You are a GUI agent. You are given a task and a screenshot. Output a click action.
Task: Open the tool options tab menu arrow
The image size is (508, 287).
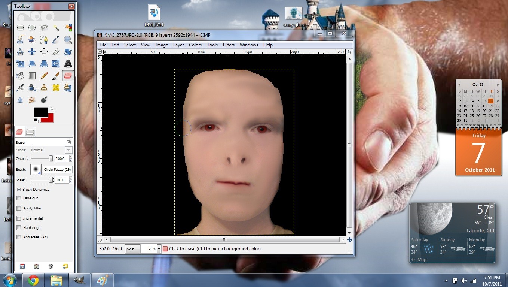click(68, 142)
